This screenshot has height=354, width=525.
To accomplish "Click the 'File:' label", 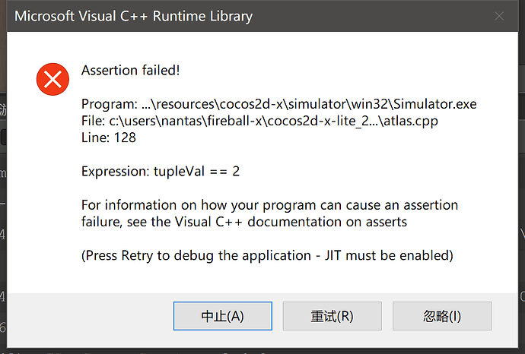I will point(94,121).
